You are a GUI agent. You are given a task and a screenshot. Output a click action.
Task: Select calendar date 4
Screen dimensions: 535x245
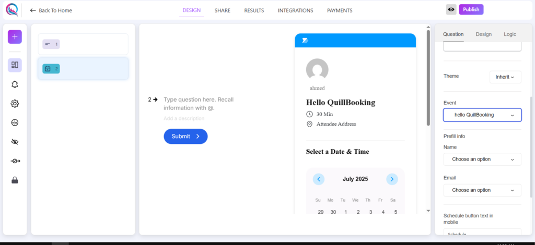383,212
